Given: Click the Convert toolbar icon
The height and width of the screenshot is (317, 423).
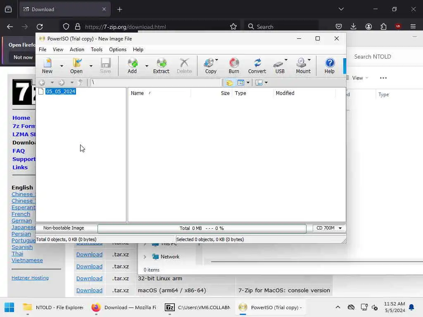Looking at the screenshot, I should pyautogui.click(x=257, y=66).
